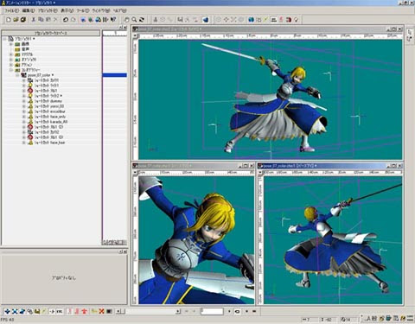Expand the Actions folder in project tree
This screenshot has height=324, width=415.
pos(11,65)
